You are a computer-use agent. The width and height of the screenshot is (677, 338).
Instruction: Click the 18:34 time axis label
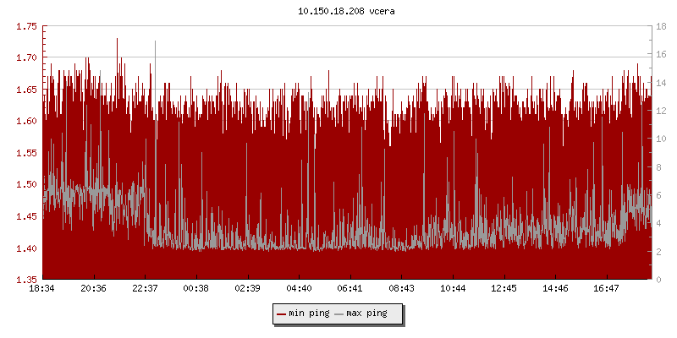[42, 288]
